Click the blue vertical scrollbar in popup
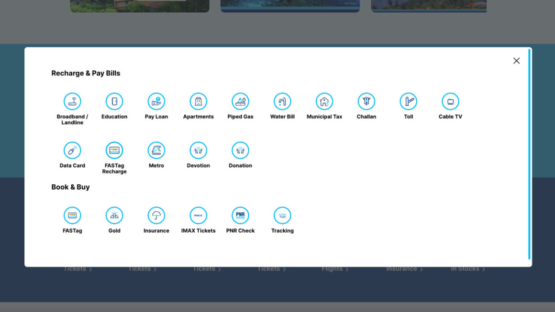 [529, 154]
